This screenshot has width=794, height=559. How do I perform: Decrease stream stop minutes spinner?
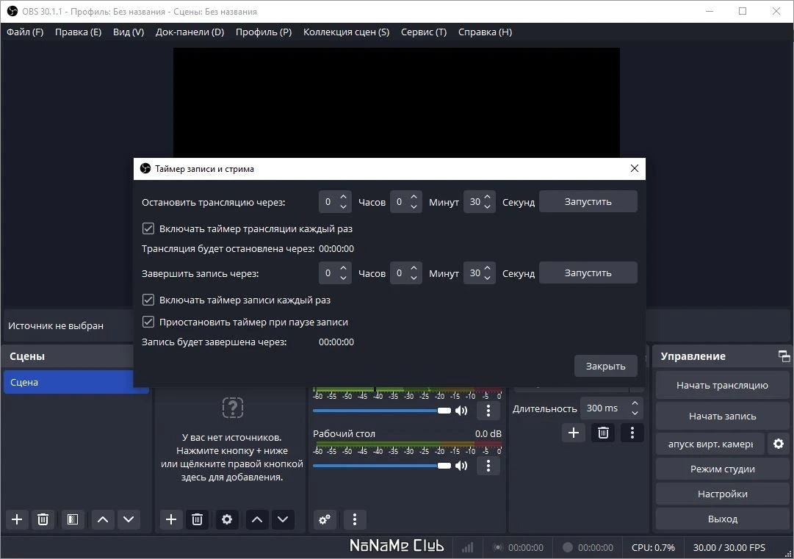coord(414,206)
